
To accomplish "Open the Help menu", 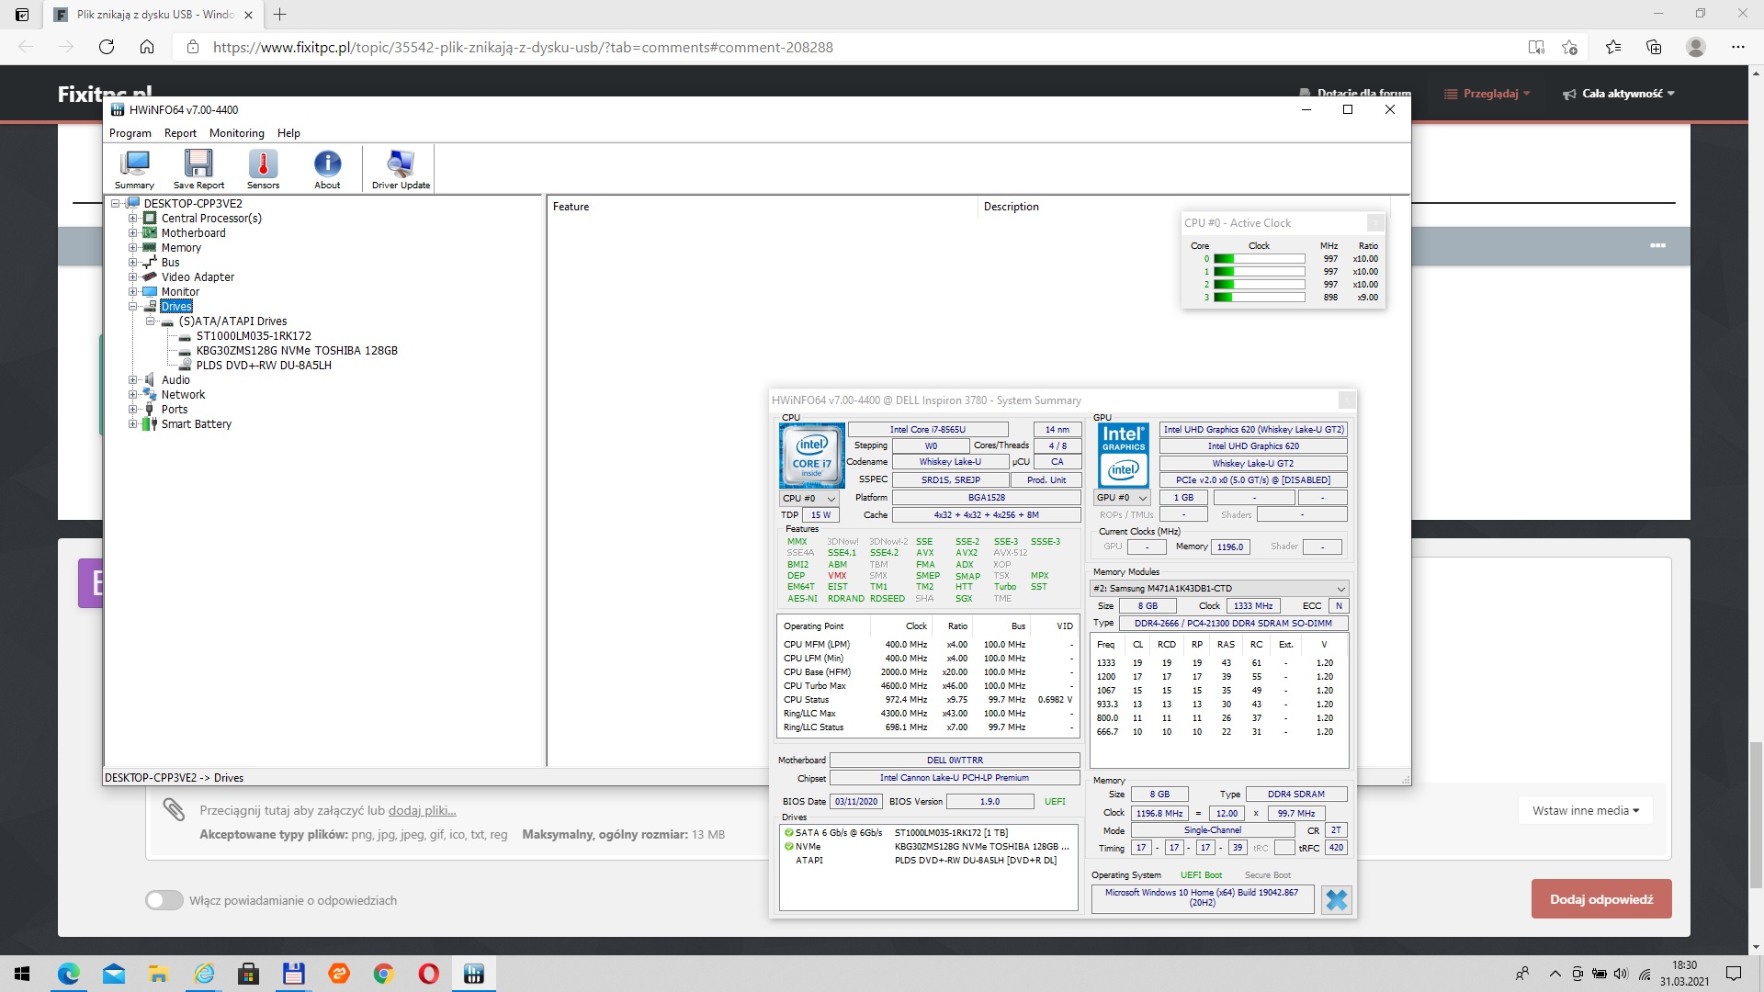I will [288, 133].
